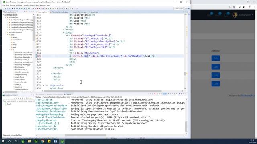This screenshot has width=257, height=144.
Task: Click the user avatar in web app header
Action: pyautogui.click(x=235, y=15)
